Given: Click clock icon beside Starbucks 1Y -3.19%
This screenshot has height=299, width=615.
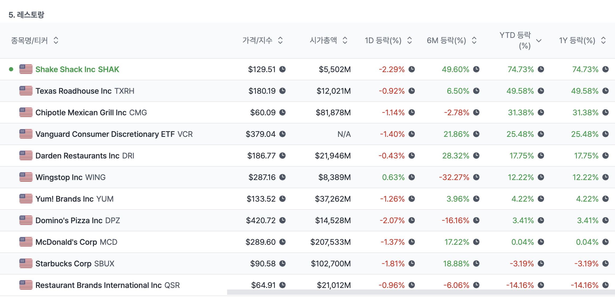Looking at the screenshot, I should click(x=606, y=263).
